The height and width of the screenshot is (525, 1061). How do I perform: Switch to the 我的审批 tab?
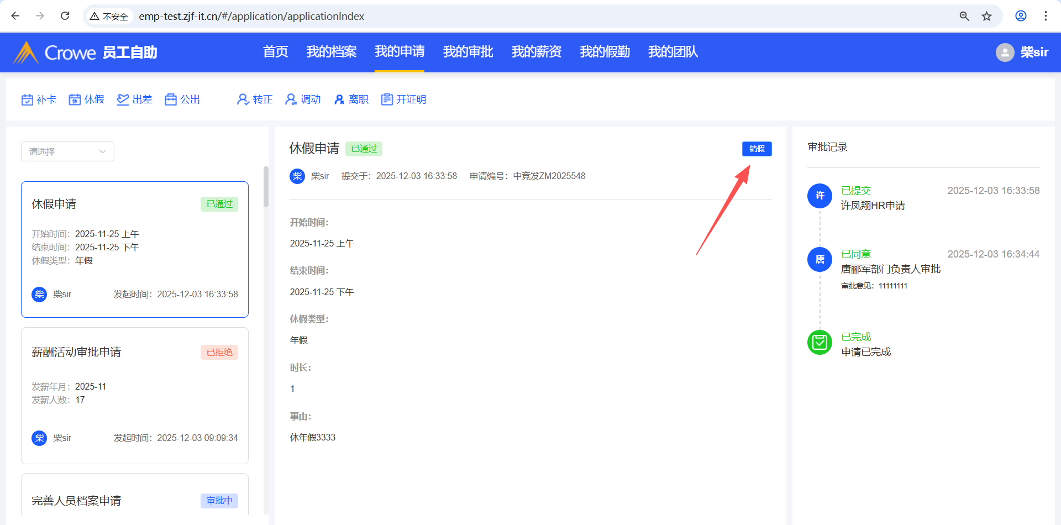tap(468, 52)
